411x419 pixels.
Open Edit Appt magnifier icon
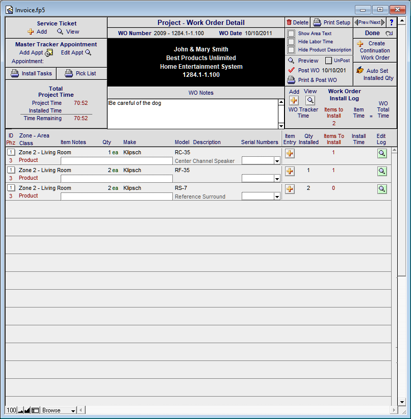pyautogui.click(x=88, y=52)
